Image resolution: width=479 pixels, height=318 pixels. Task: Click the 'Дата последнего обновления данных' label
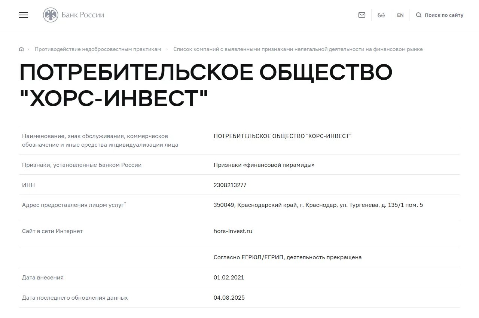point(75,298)
